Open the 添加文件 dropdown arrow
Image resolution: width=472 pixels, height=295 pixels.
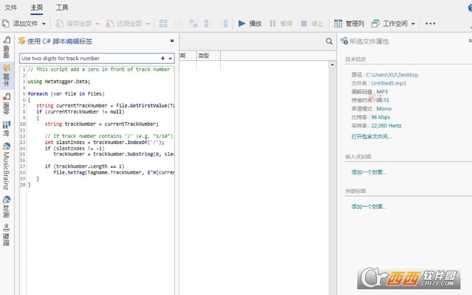44,24
